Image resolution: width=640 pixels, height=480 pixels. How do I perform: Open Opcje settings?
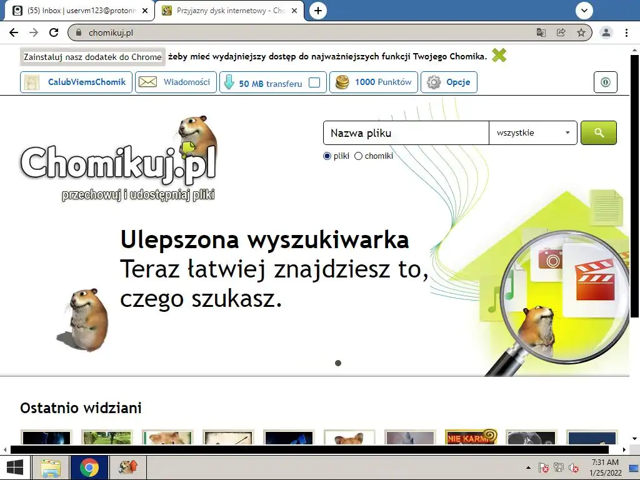pyautogui.click(x=449, y=82)
